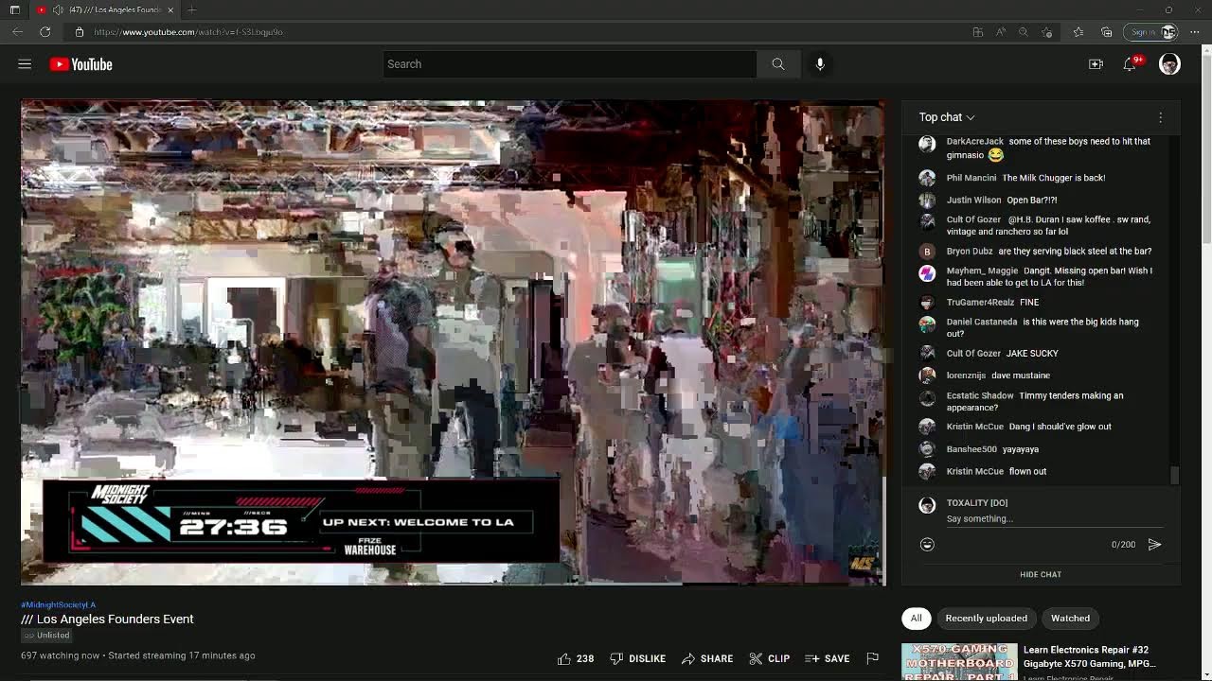
Task: Go back in the browser
Action: (x=17, y=32)
